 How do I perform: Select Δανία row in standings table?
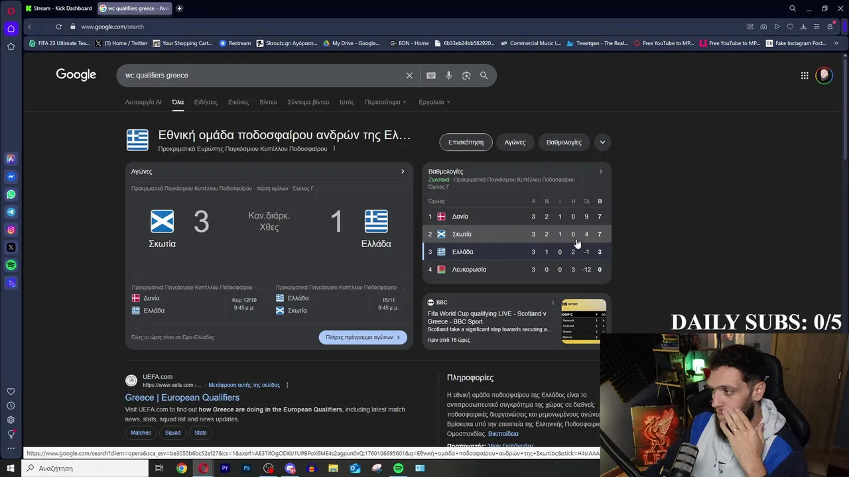(517, 217)
